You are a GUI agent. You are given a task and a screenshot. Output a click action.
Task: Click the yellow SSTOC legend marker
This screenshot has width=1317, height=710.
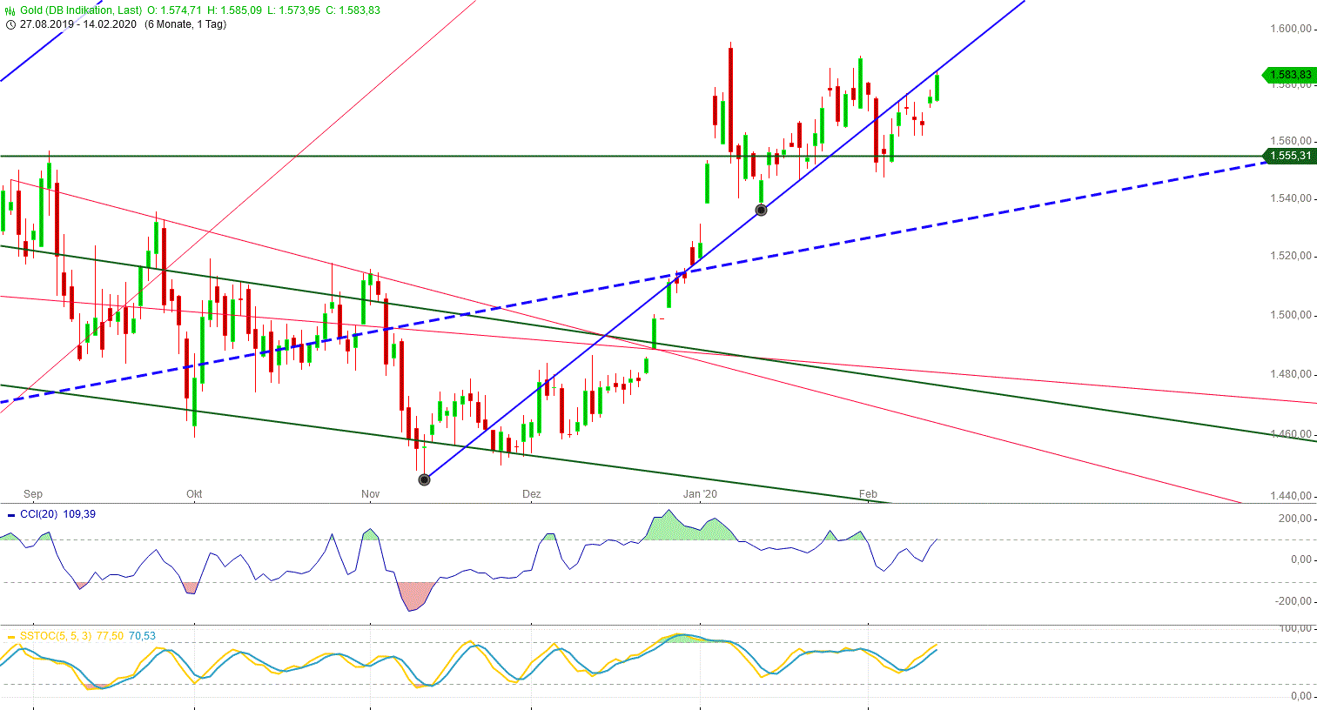pyautogui.click(x=10, y=636)
